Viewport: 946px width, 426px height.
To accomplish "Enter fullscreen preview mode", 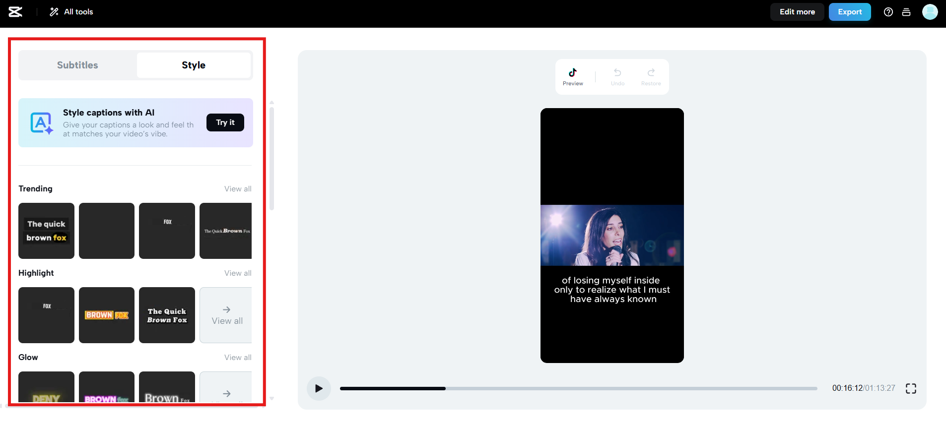I will coord(911,388).
